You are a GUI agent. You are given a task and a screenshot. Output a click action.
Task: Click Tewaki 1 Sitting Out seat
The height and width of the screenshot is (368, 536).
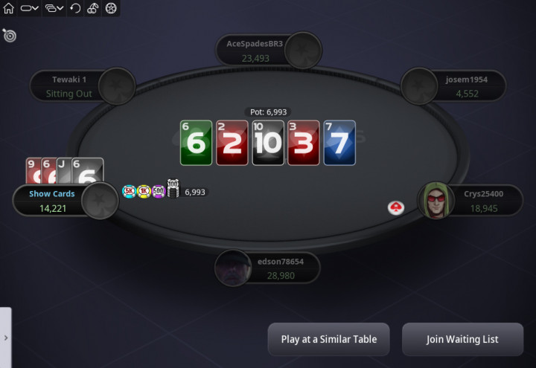tap(69, 86)
